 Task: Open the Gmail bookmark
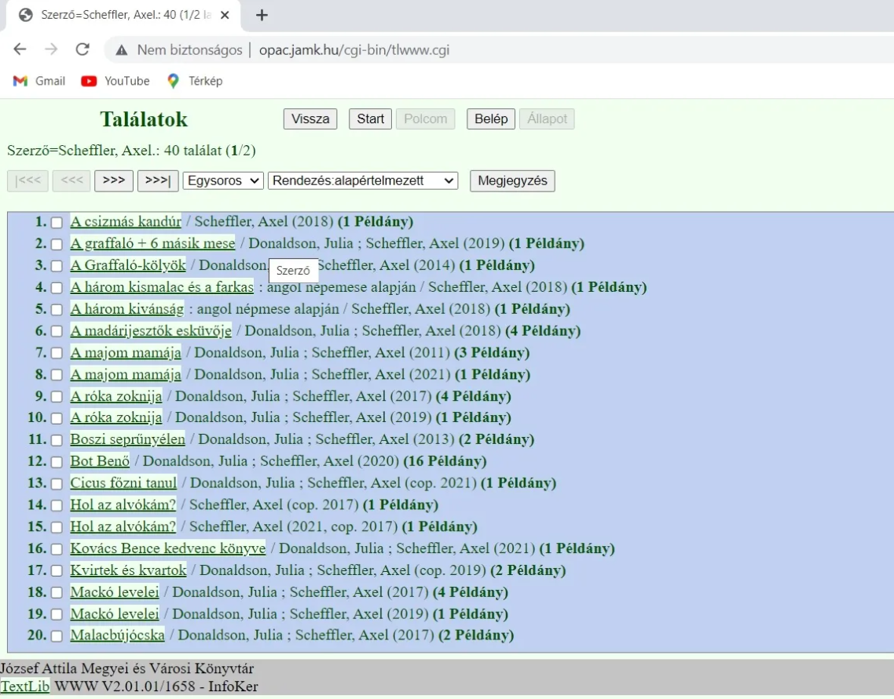click(x=39, y=81)
